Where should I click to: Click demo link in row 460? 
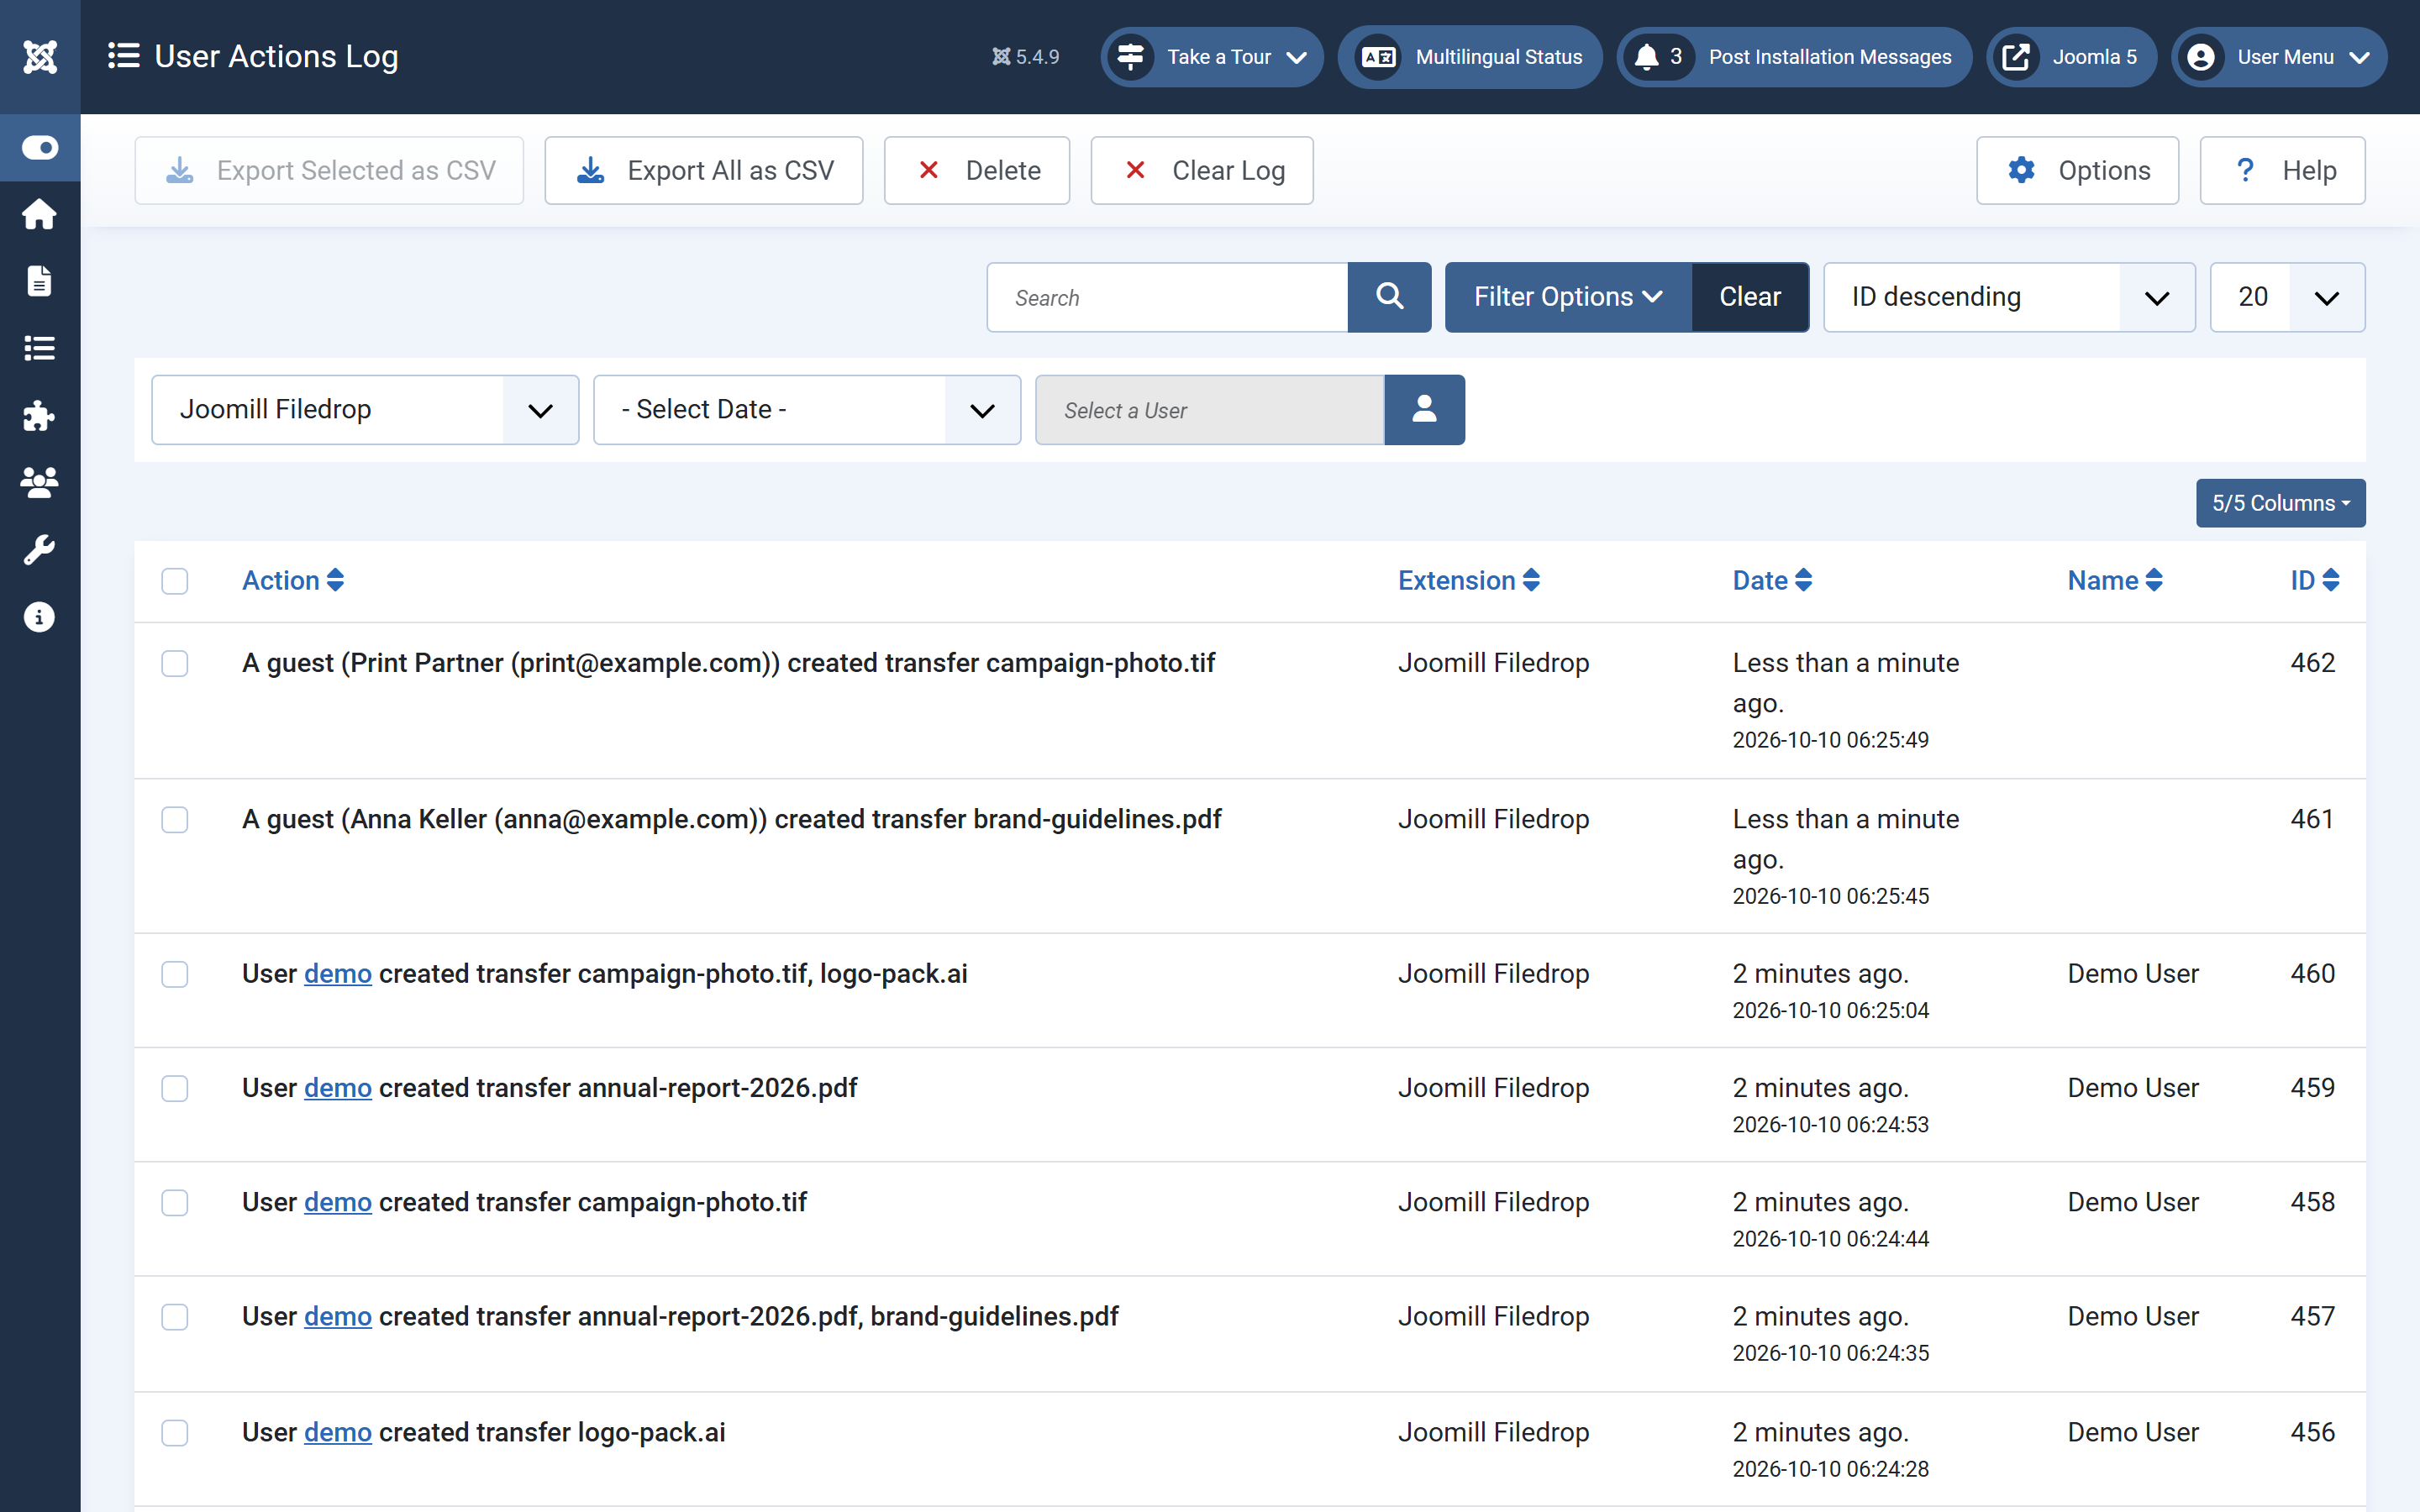338,974
